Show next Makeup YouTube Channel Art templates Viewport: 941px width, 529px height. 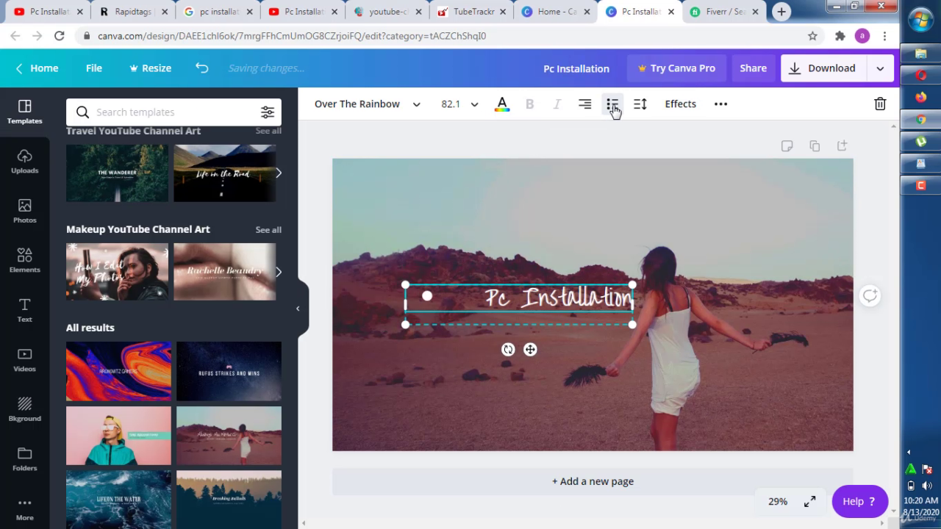click(x=278, y=272)
